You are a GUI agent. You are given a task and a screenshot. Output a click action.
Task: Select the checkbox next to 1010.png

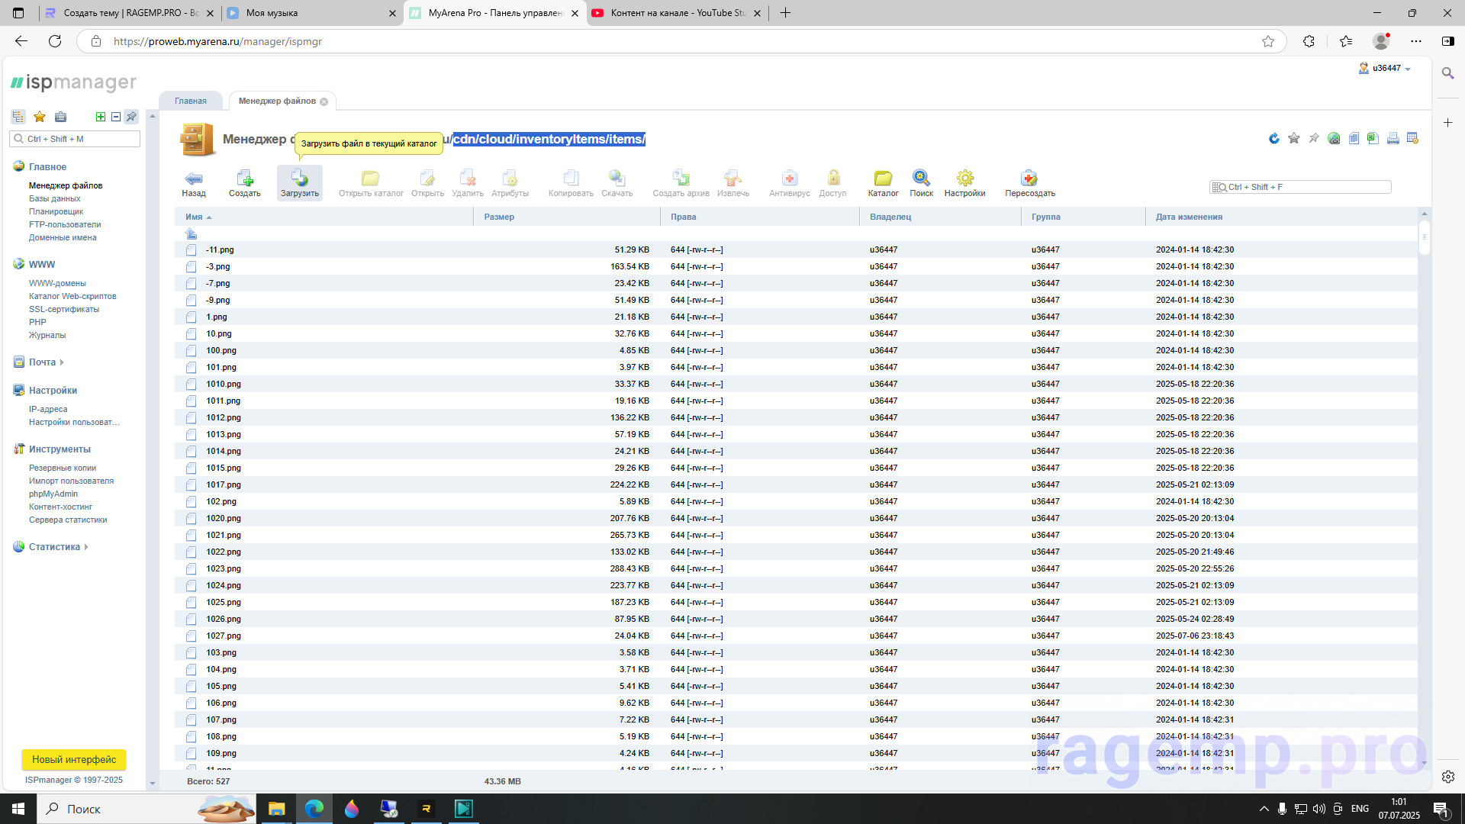coord(191,384)
